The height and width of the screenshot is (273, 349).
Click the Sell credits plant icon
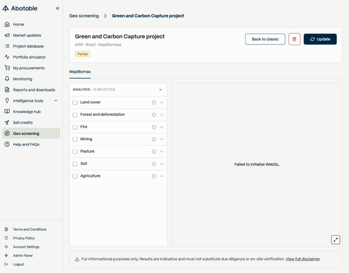[7, 122]
